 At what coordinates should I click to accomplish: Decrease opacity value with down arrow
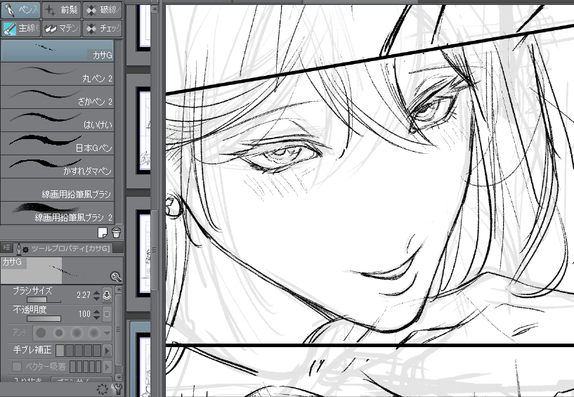[97, 317]
